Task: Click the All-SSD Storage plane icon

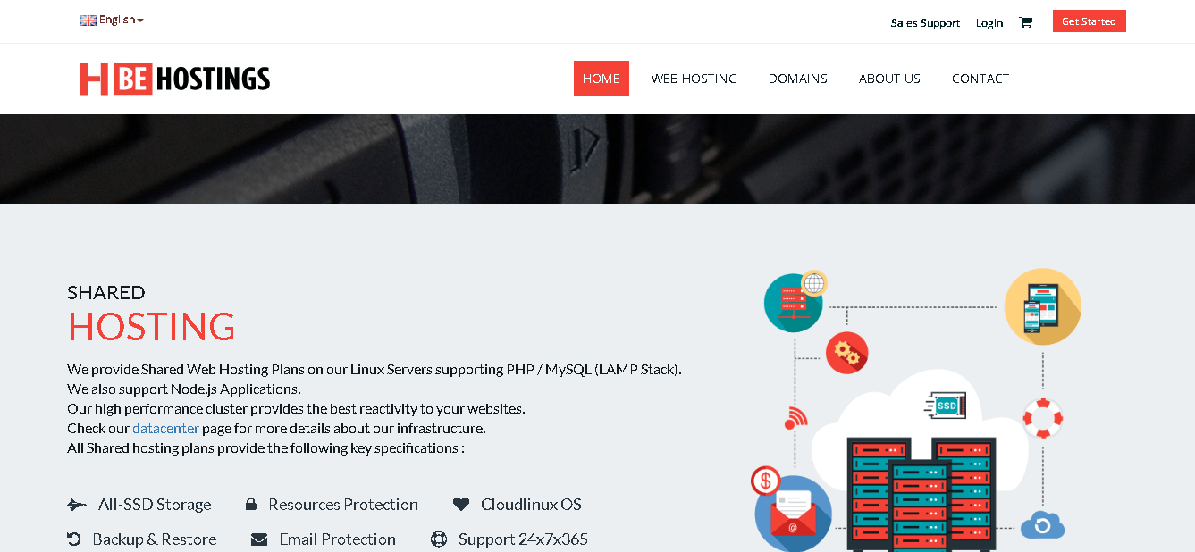Action: pos(77,505)
